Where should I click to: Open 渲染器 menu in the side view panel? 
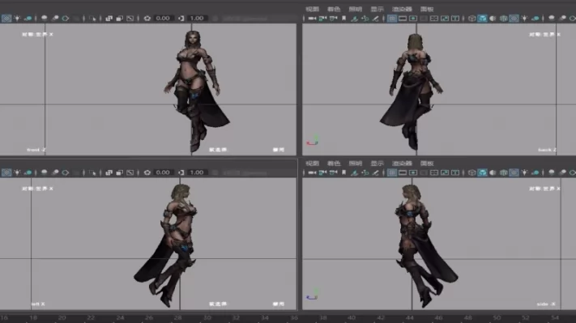[402, 163]
